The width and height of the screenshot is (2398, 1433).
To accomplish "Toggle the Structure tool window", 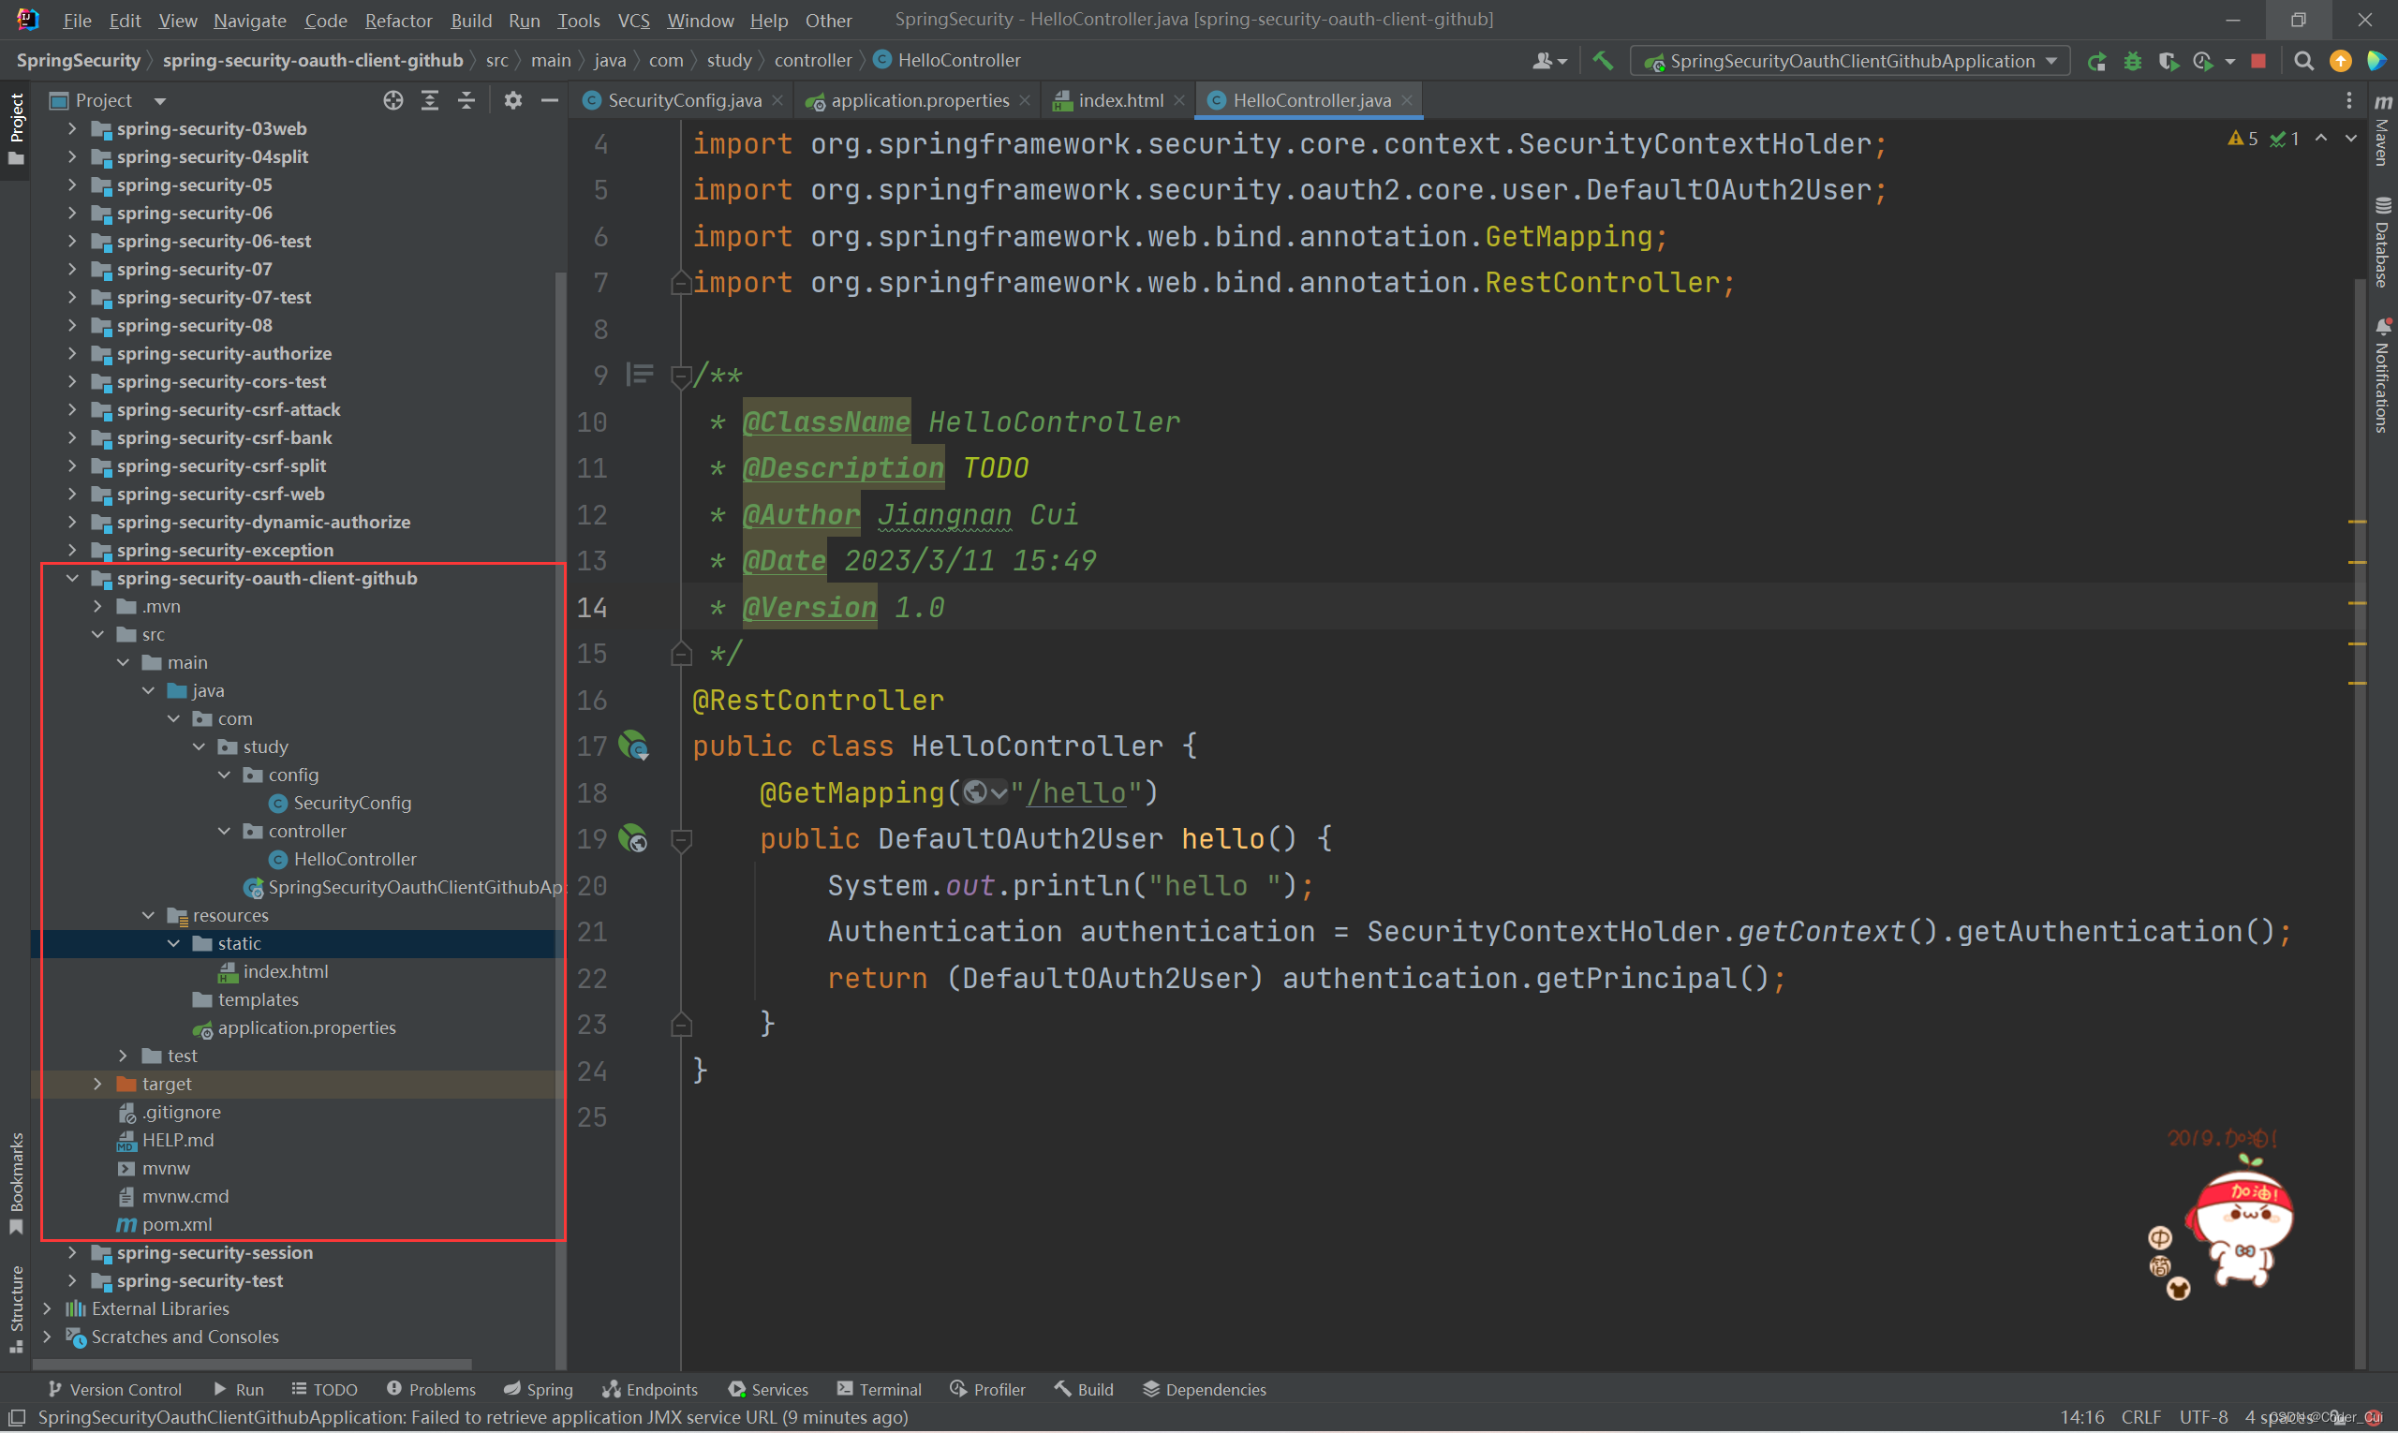I will click(x=17, y=1306).
